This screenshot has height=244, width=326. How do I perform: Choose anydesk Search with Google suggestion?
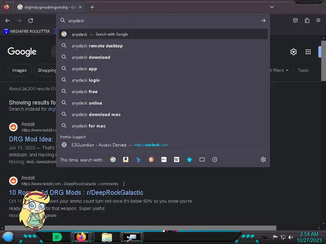[x=163, y=34]
